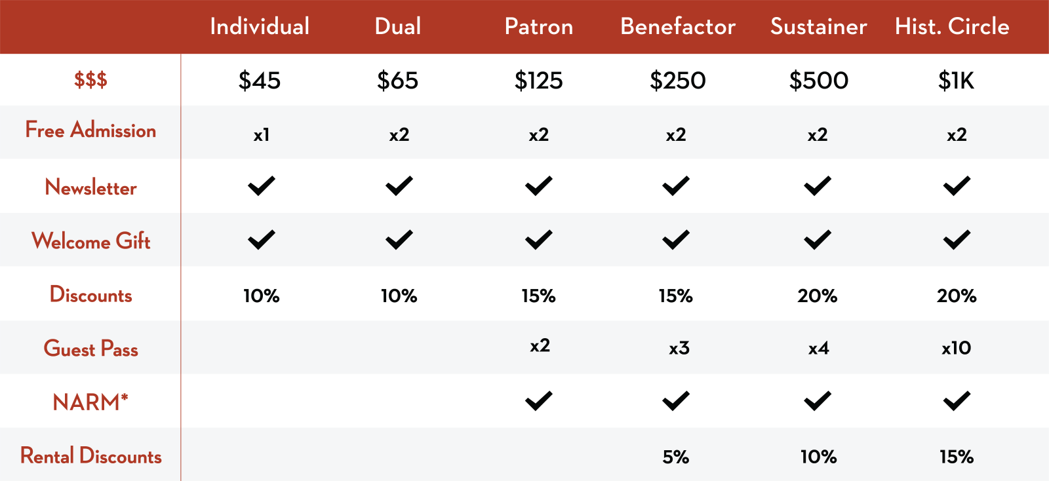Click the Free Admission row label
Viewport: 1049px width, 481px height.
pos(90,130)
